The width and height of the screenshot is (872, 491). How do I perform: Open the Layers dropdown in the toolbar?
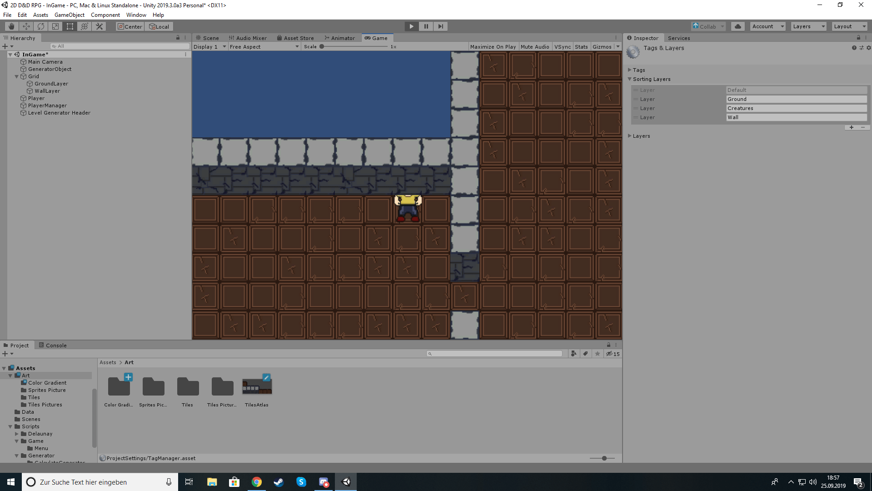click(808, 26)
